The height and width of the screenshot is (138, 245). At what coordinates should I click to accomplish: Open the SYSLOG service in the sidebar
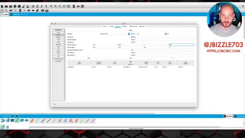click(x=58, y=44)
